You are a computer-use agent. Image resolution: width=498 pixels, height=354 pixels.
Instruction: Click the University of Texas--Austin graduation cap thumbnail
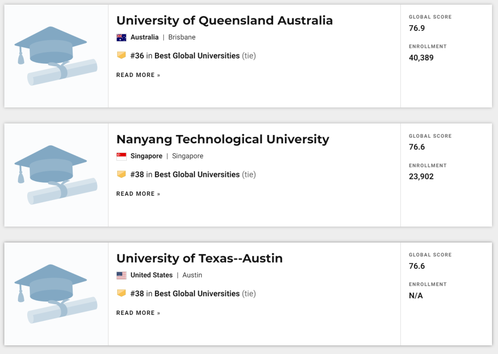pyautogui.click(x=56, y=294)
